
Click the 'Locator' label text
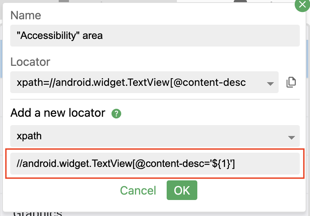point(30,62)
